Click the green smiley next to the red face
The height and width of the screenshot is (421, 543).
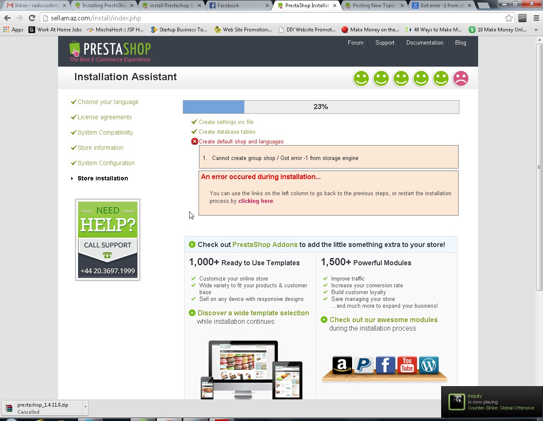click(441, 79)
